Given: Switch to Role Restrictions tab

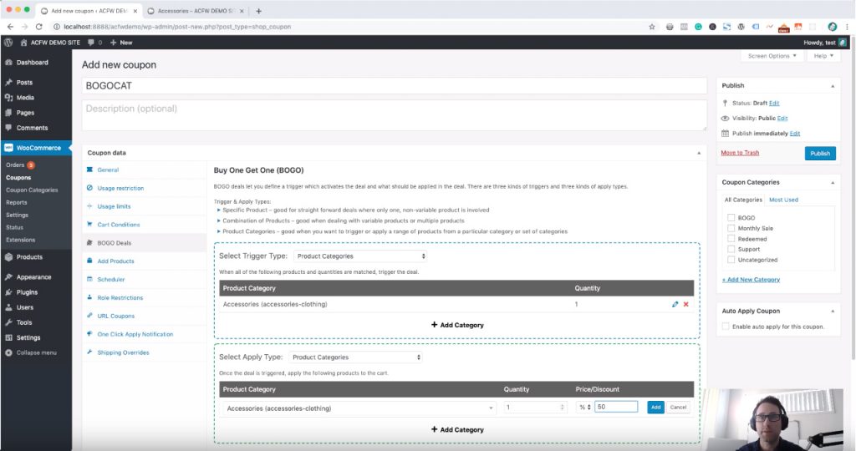Looking at the screenshot, I should 120,298.
